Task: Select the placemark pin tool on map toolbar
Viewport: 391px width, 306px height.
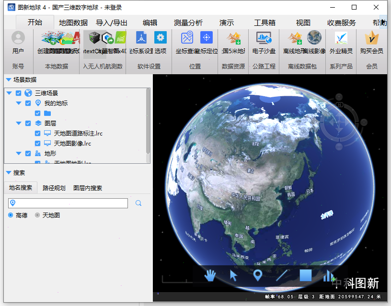Action: 258,276
